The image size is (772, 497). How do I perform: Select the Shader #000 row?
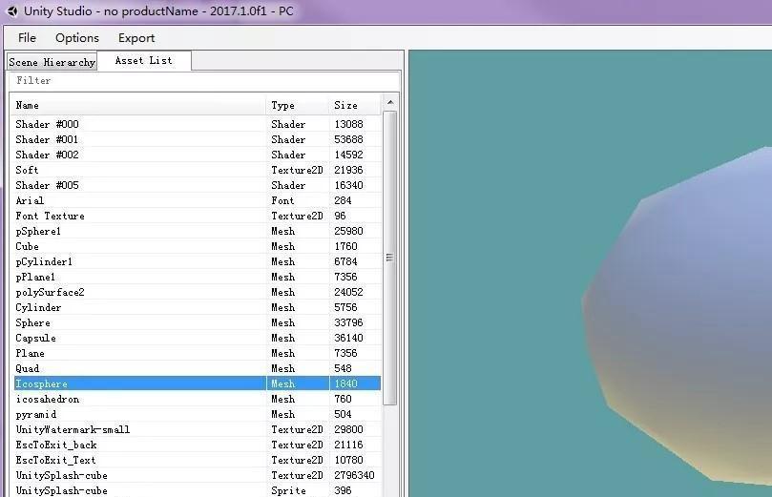197,124
